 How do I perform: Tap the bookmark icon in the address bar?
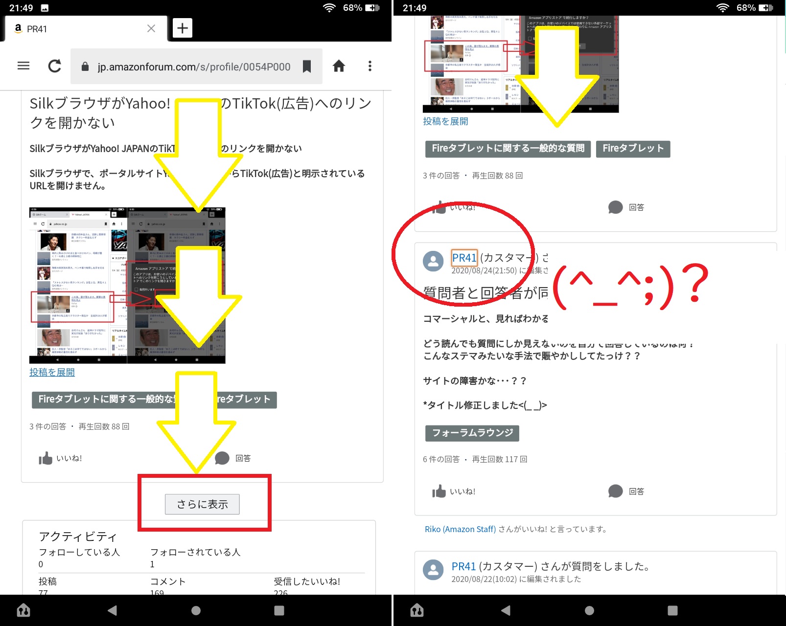307,66
